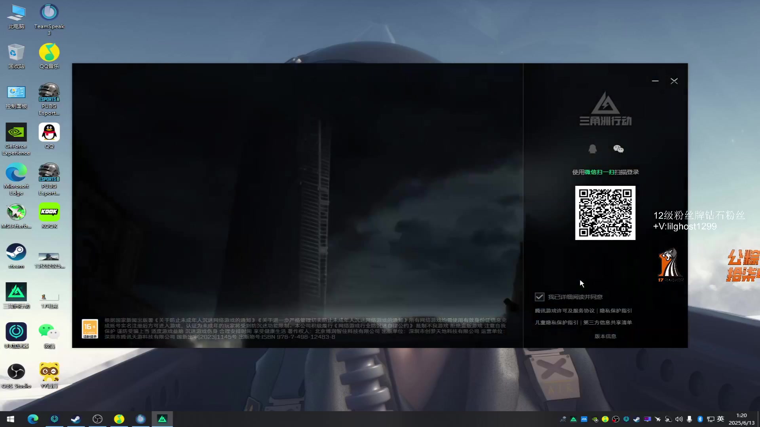The height and width of the screenshot is (427, 760).
Task: Select the GeForce Experience desktop icon
Action: (x=16, y=139)
